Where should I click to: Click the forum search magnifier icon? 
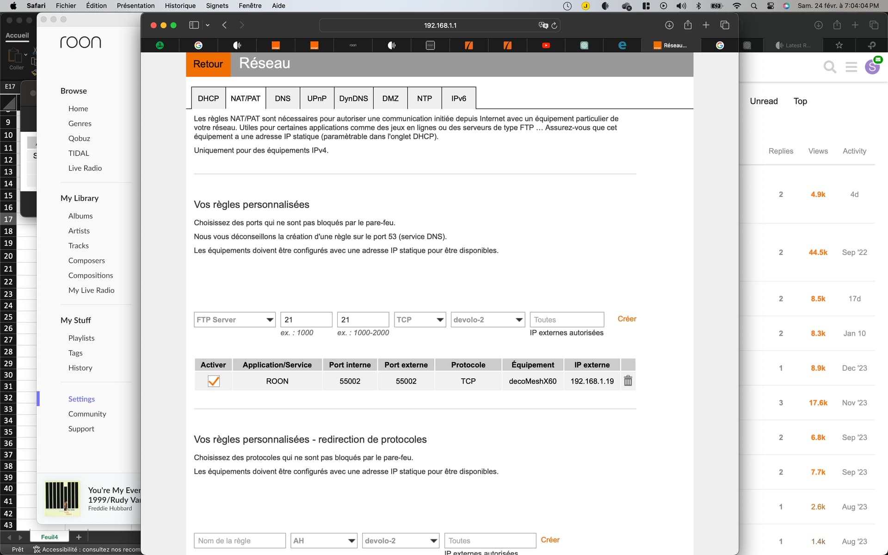coord(830,67)
